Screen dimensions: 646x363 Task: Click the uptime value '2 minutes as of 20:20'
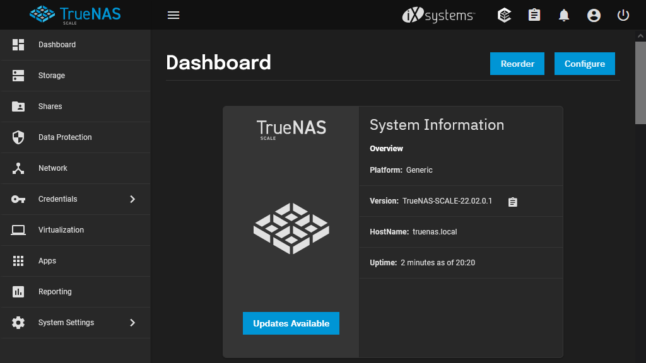[x=438, y=263]
